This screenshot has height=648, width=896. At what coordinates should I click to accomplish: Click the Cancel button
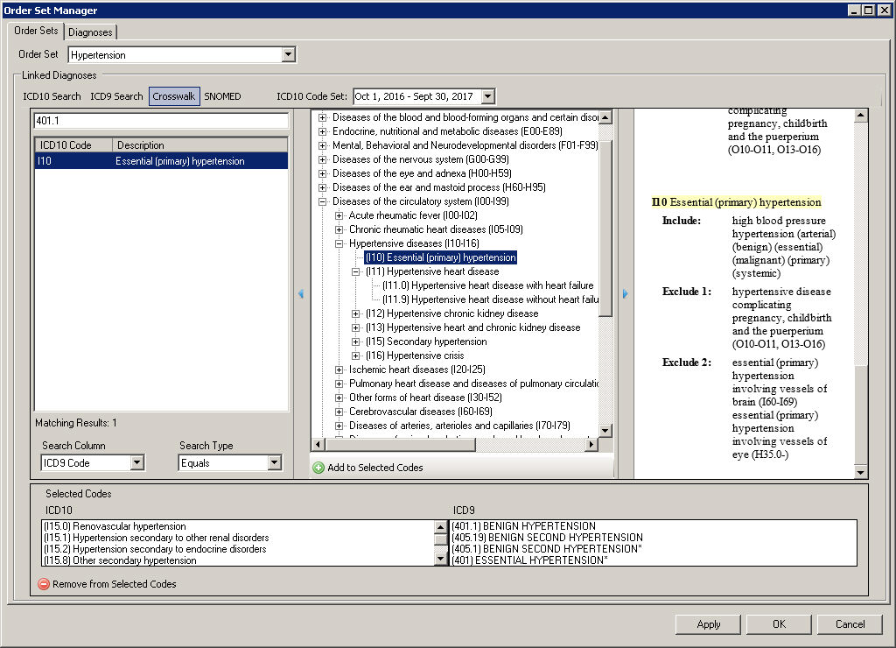click(850, 624)
